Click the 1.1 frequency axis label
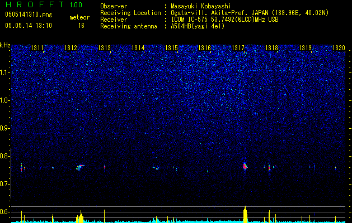This screenshot has height=223, width=352. point(5,72)
